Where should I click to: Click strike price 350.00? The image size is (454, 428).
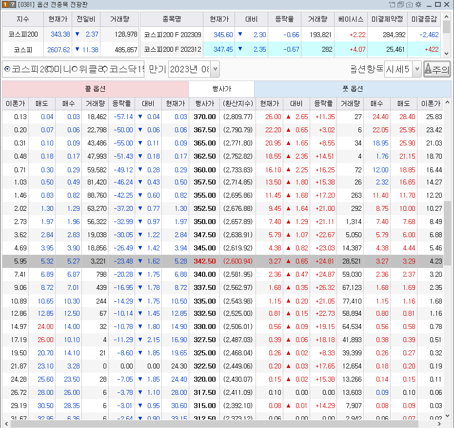(x=205, y=222)
